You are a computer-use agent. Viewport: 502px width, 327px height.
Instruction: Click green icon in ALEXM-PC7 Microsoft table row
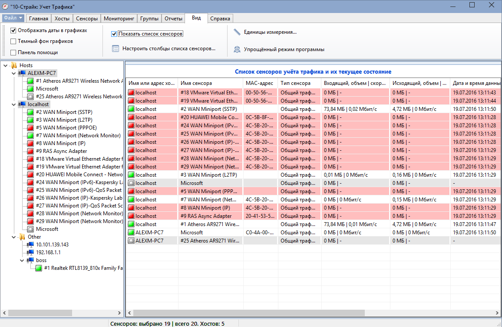[x=131, y=233]
